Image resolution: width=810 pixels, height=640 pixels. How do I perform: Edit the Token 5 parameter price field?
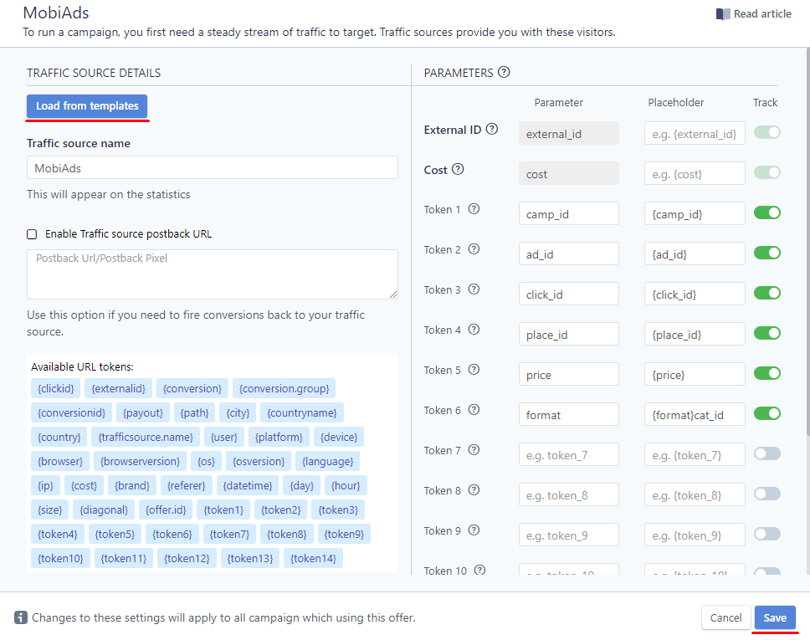pos(569,374)
